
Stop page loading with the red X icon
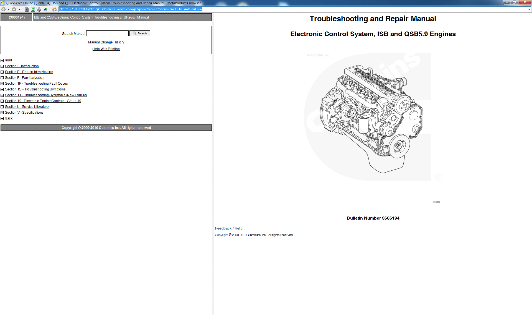pos(27,9)
